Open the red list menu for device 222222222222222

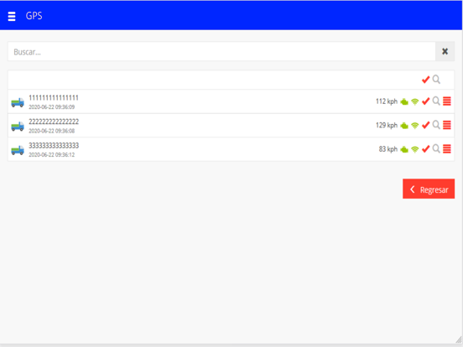pyautogui.click(x=447, y=125)
